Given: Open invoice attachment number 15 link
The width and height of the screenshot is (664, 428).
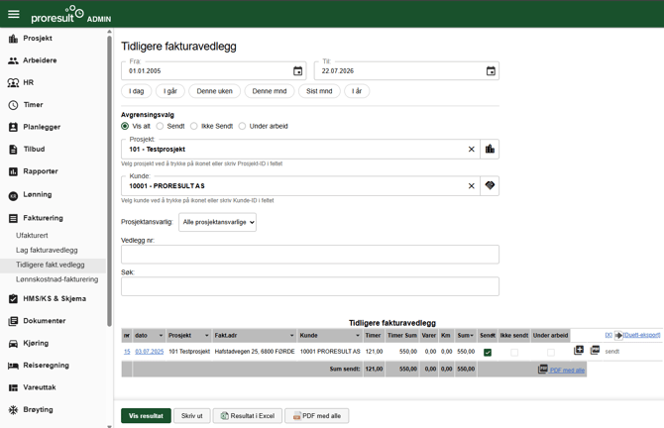Looking at the screenshot, I should [x=127, y=352].
